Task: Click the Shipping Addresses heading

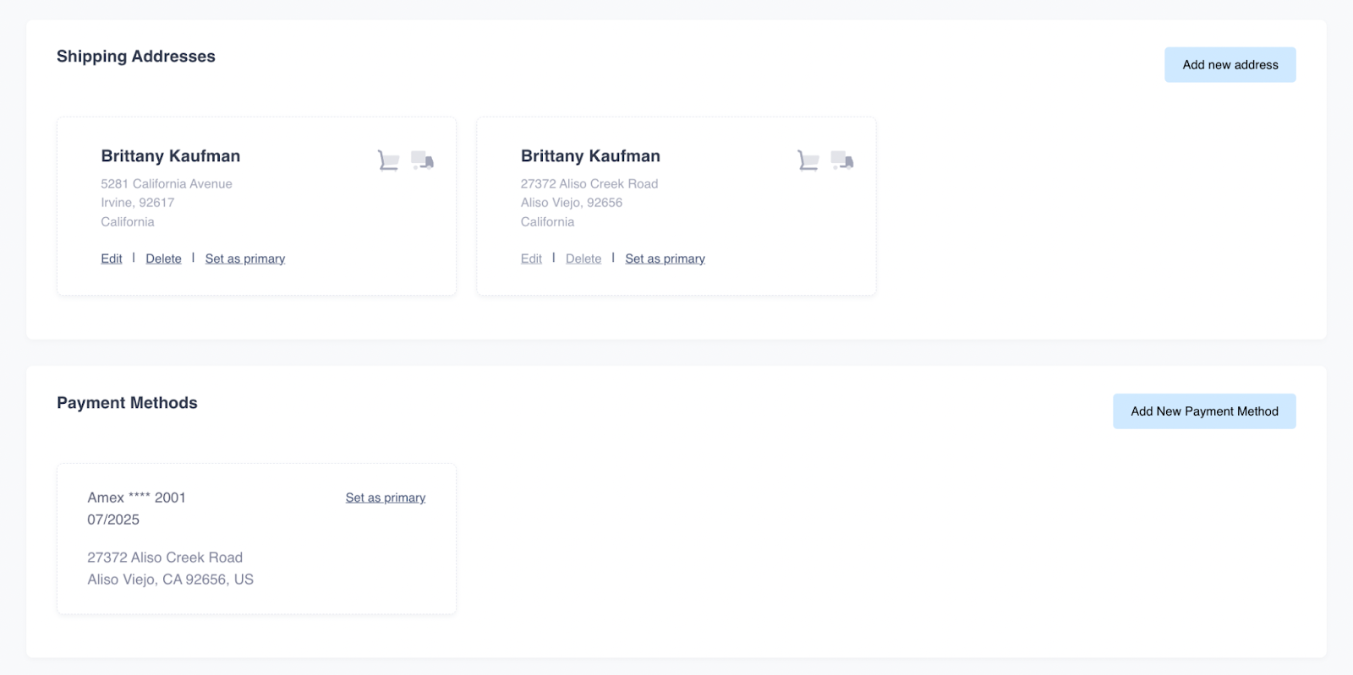Action: [136, 57]
